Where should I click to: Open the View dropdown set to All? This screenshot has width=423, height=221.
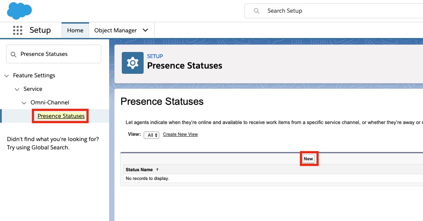click(x=151, y=135)
